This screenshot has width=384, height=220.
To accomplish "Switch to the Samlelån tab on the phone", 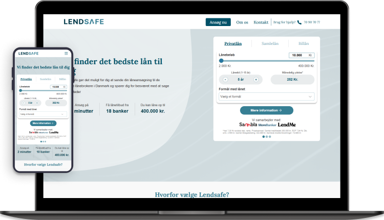I will (x=46, y=79).
